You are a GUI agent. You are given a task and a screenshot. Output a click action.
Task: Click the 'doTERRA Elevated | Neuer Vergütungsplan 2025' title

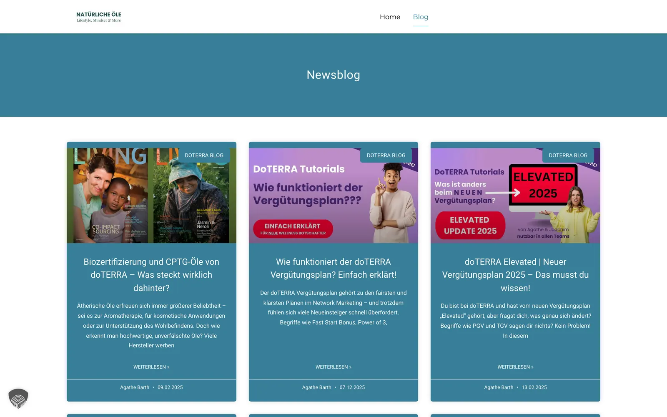(x=515, y=275)
